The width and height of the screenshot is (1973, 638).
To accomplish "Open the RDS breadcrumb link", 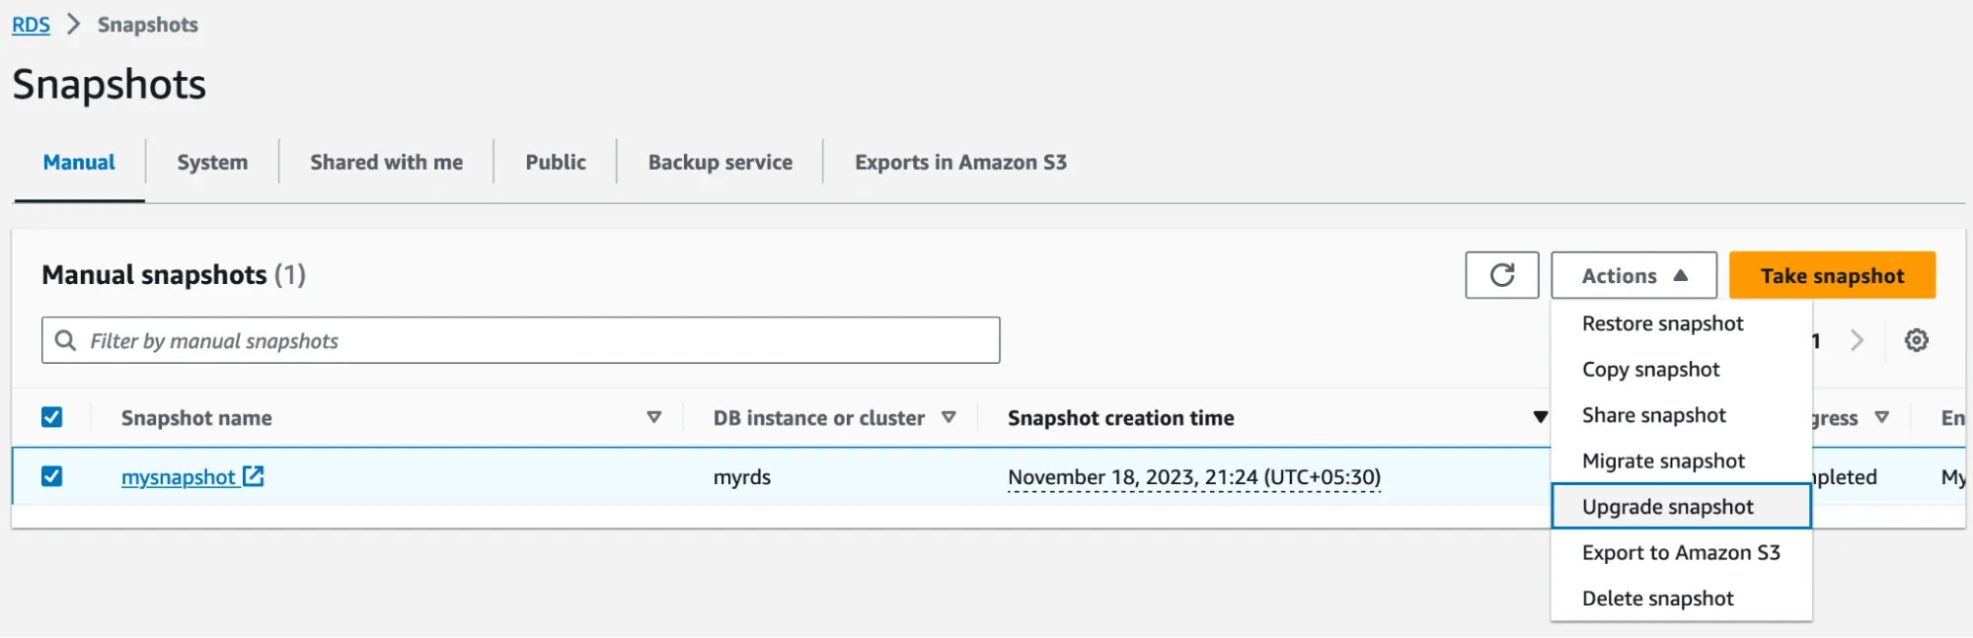I will coord(30,24).
